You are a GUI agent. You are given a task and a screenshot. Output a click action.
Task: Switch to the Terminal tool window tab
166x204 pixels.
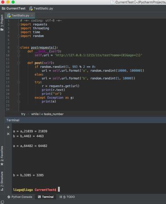pyautogui.click(x=46, y=197)
